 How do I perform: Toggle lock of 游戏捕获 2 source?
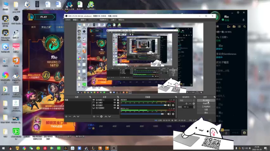pyautogui.click(x=118, y=100)
